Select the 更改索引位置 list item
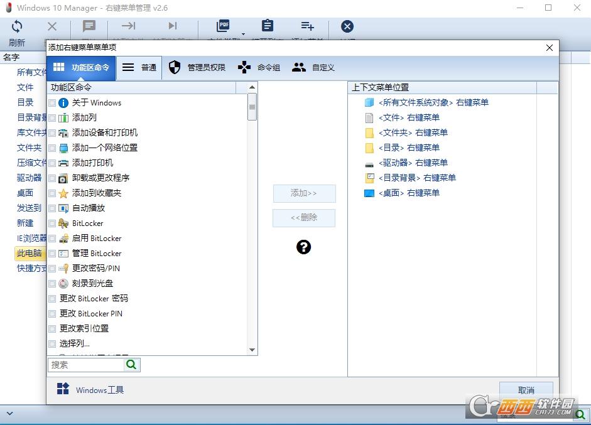 84,328
